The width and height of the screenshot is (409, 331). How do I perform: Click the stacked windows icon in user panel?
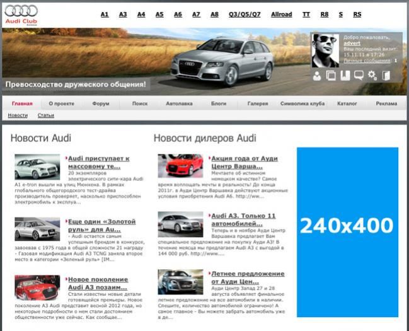click(331, 76)
